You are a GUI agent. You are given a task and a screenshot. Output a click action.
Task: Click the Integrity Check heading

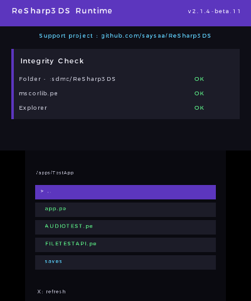(52, 61)
